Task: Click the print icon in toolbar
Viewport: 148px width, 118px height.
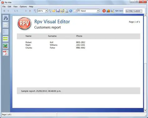Action: point(62,11)
